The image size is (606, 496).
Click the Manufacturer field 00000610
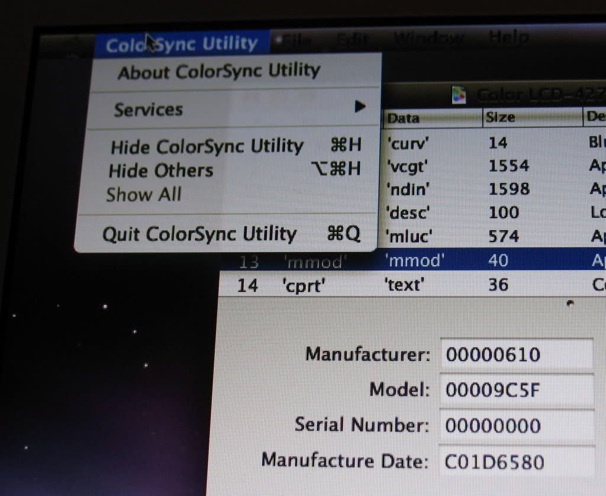517,355
